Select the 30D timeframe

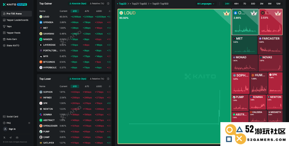(x=253, y=4)
